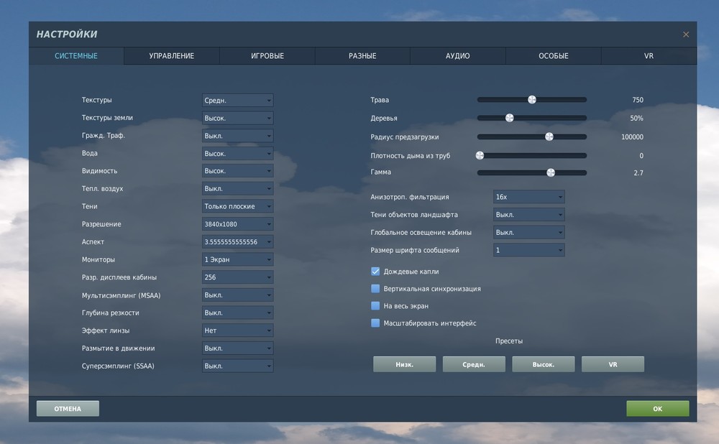Viewport: 719px width, 444px height.
Task: Click the НАСТРОЙКИ window title
Action: point(67,34)
